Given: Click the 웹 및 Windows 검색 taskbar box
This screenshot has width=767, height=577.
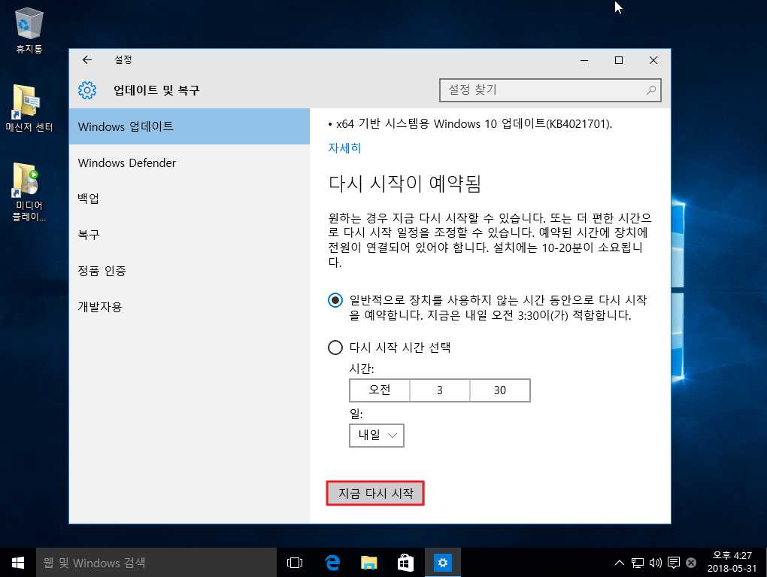Looking at the screenshot, I should 156,562.
